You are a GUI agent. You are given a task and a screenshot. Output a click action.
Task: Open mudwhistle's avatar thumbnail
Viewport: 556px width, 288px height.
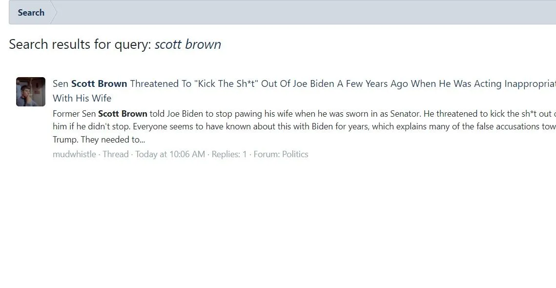click(x=31, y=92)
